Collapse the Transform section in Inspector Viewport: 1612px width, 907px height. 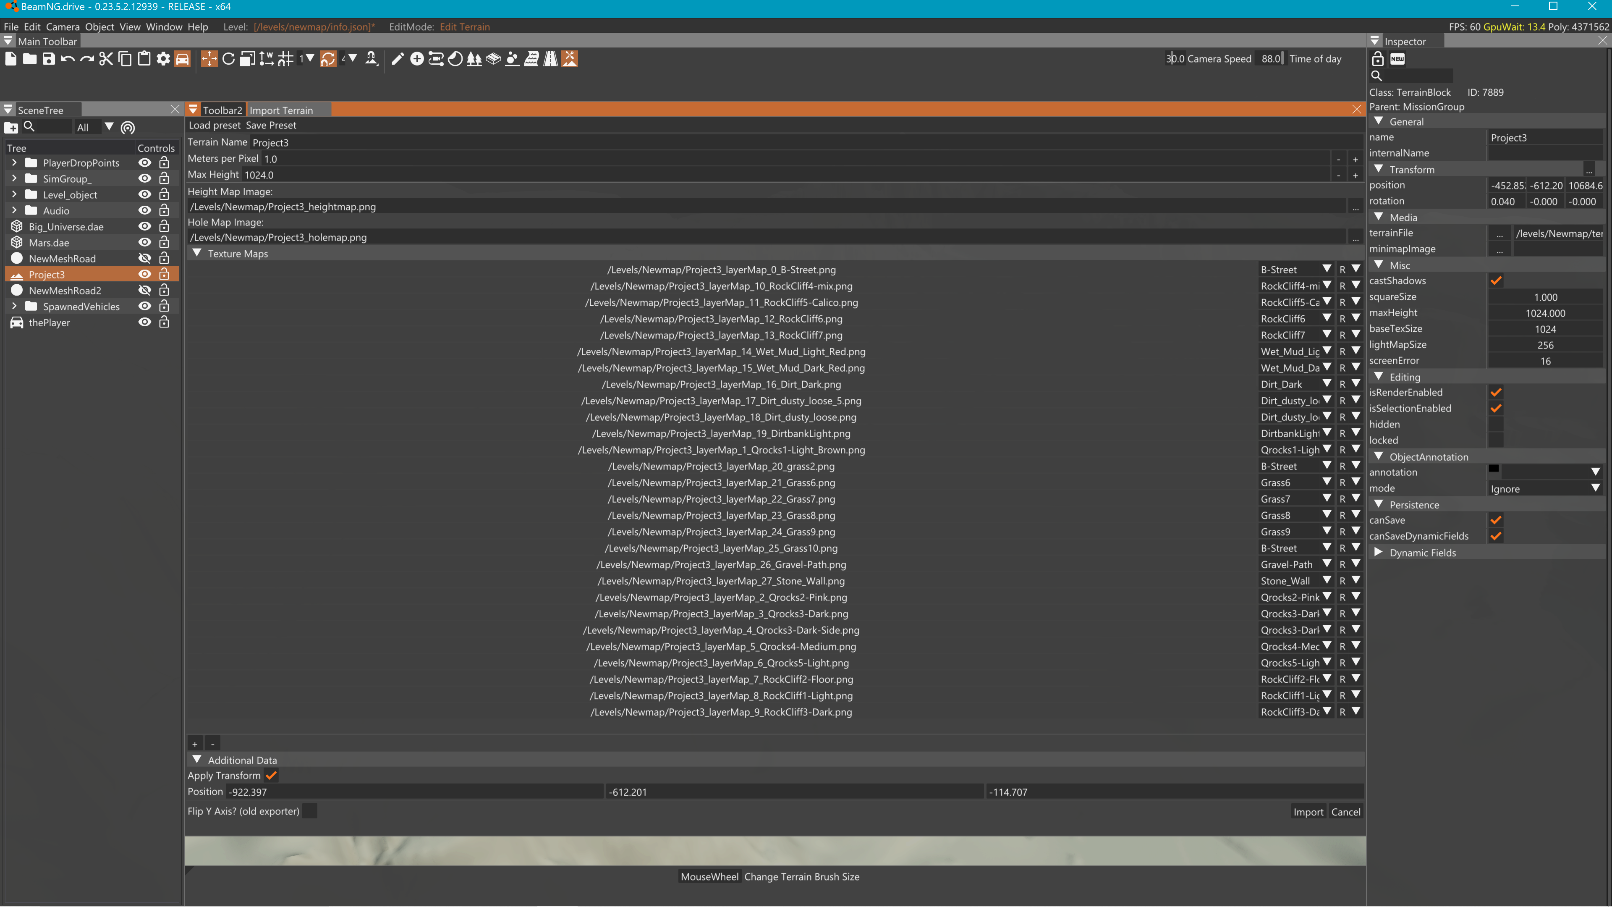click(x=1378, y=169)
